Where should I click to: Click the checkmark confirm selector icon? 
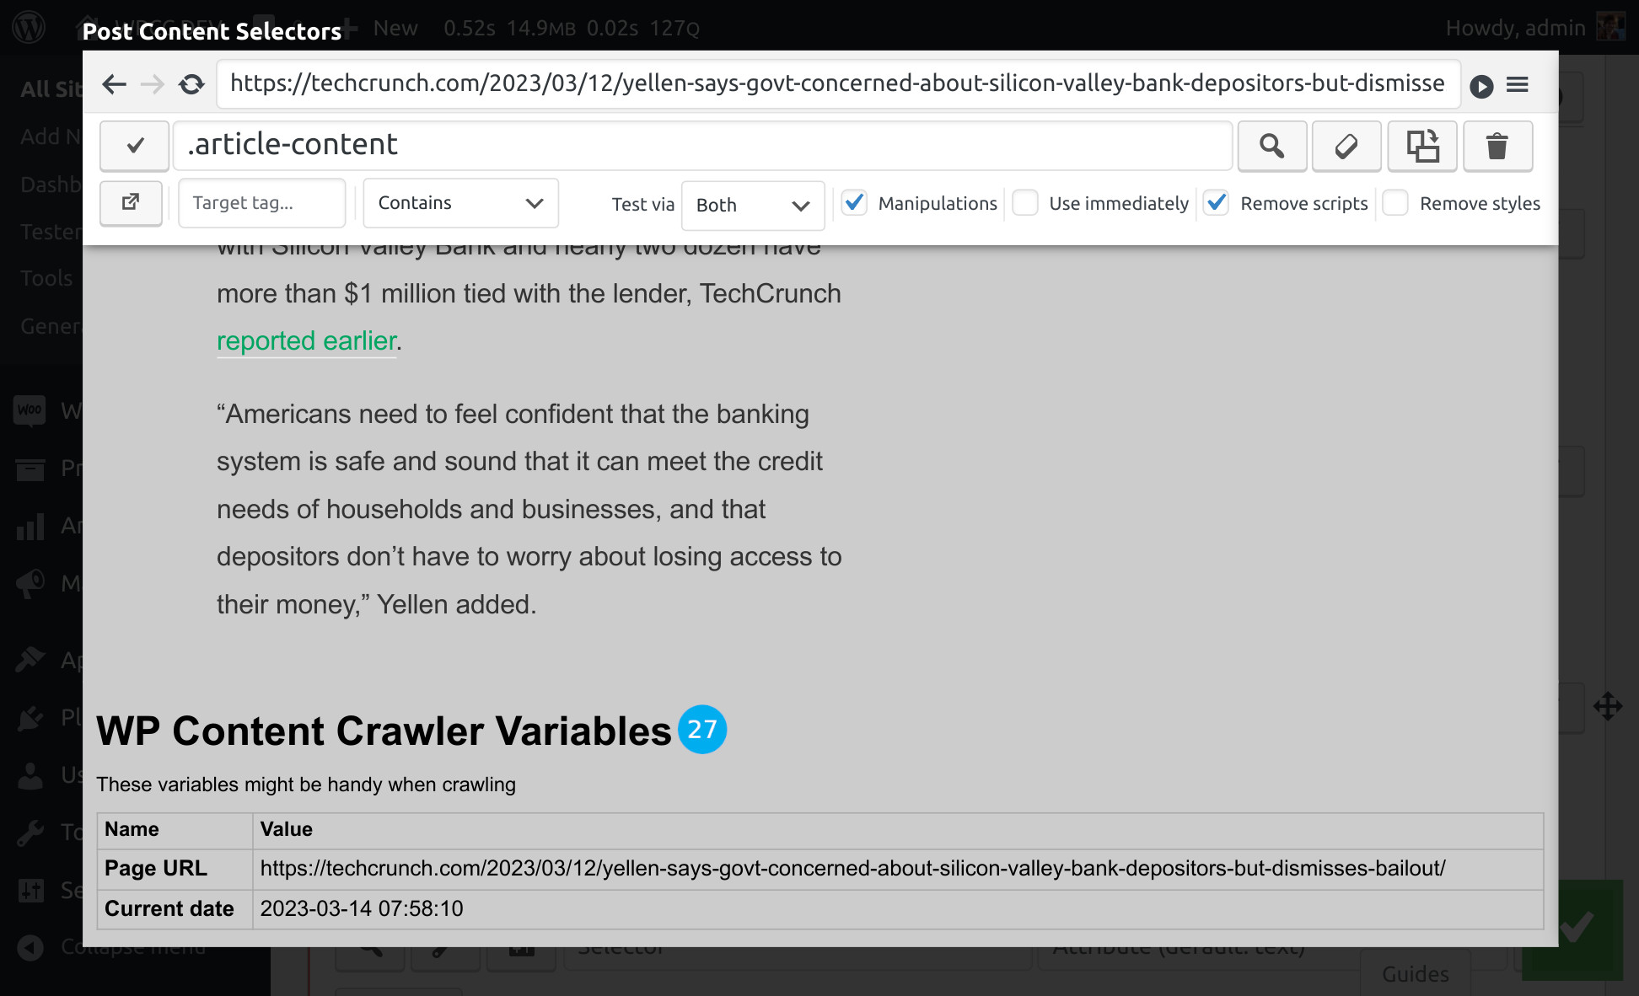[x=132, y=144]
